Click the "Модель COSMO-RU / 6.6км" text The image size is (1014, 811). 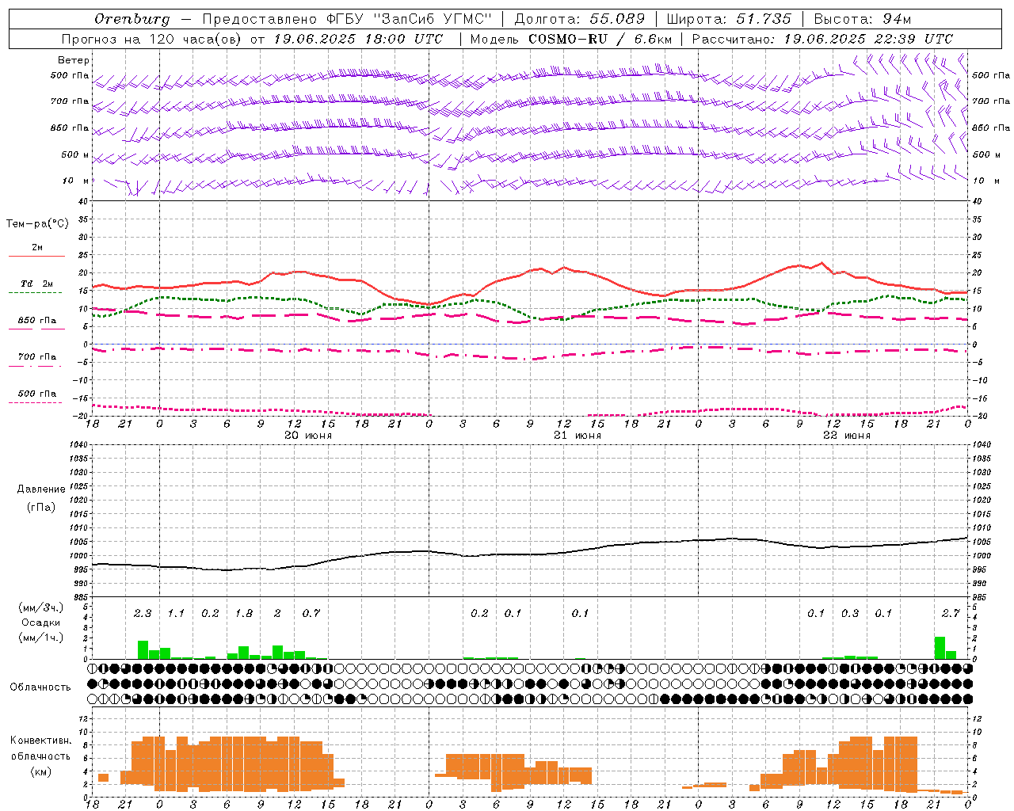(x=571, y=39)
